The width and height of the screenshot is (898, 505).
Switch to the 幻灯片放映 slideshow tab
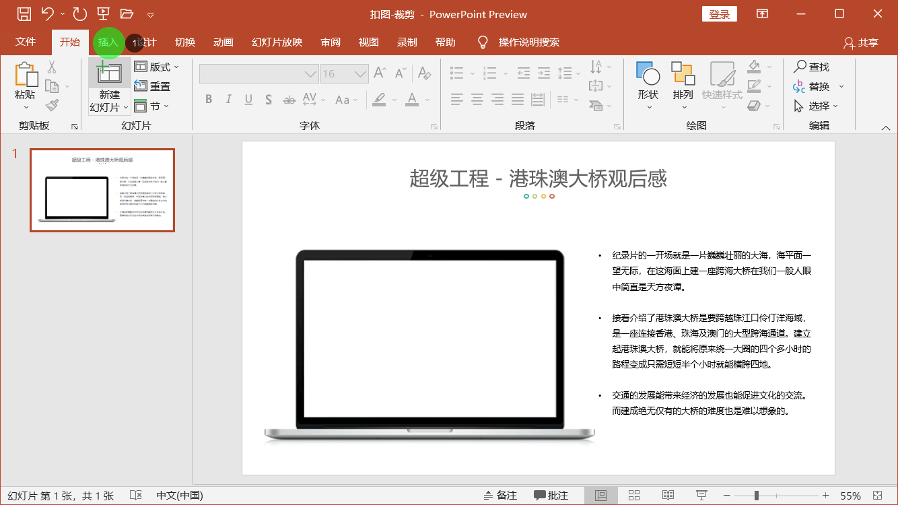[x=277, y=42]
